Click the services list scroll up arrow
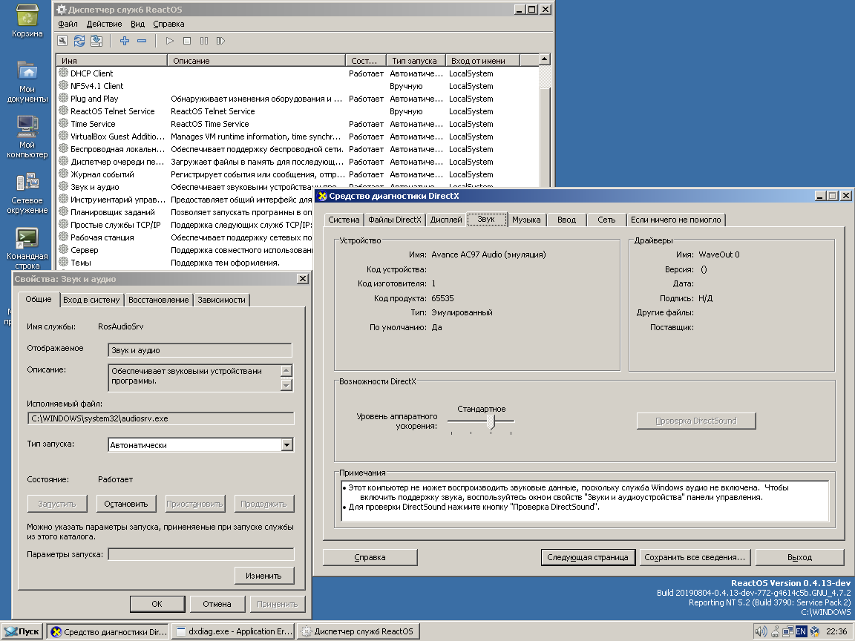The width and height of the screenshot is (855, 641). click(x=544, y=59)
